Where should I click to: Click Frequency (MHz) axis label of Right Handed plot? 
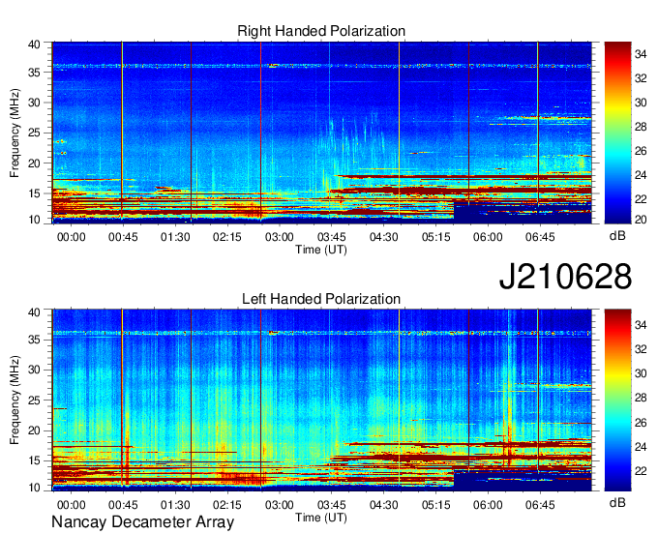[15, 133]
